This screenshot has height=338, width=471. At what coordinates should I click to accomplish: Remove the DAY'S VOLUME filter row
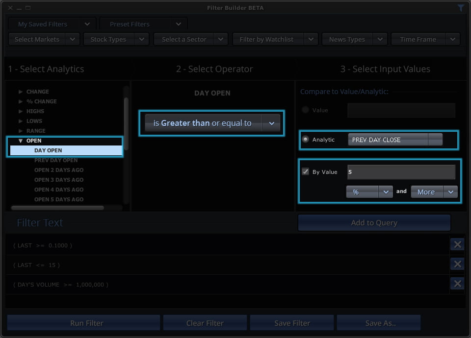pos(457,284)
